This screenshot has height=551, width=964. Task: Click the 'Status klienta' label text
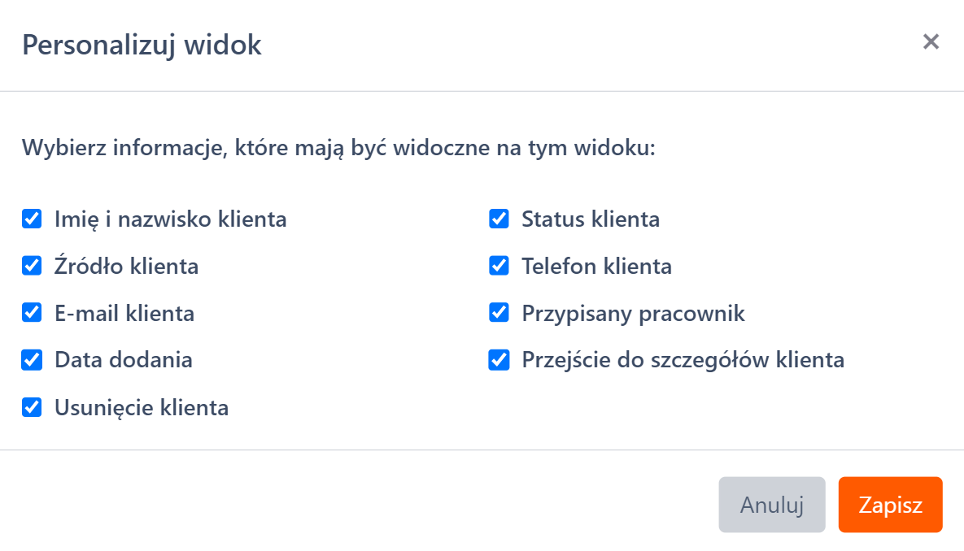590,219
